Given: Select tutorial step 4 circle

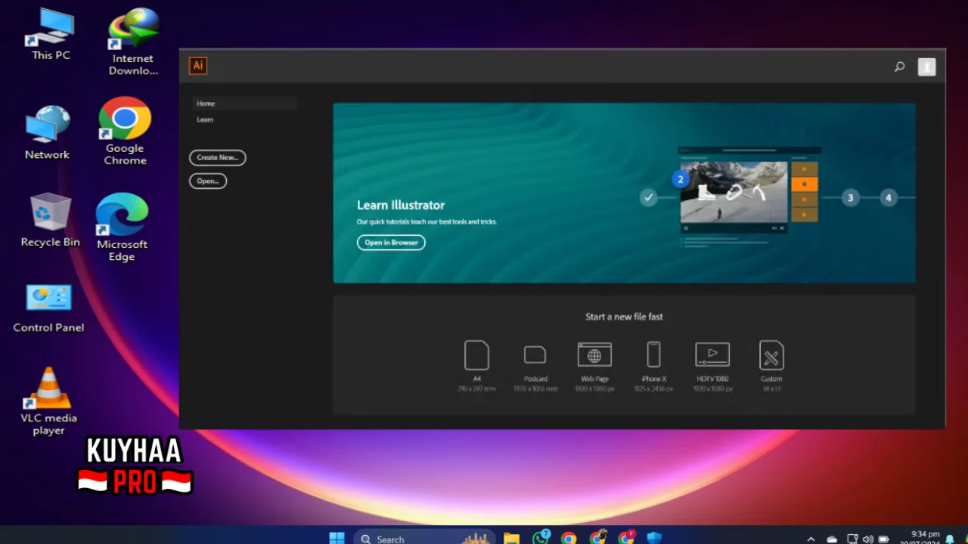Looking at the screenshot, I should pyautogui.click(x=888, y=198).
